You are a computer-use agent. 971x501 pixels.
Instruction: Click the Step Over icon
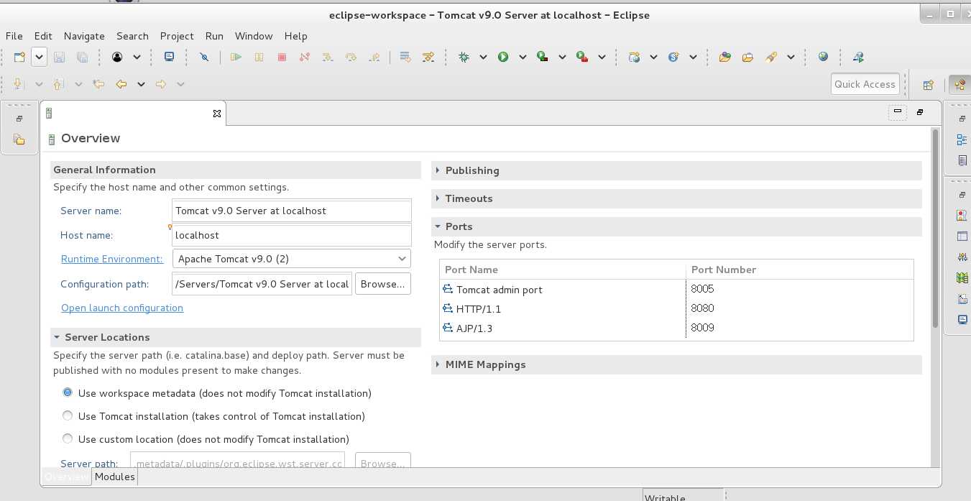351,57
